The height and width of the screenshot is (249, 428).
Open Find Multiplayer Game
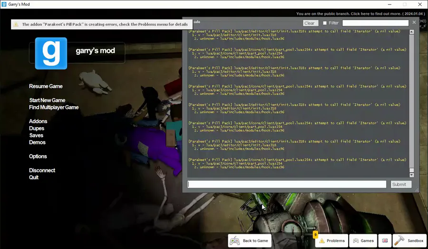54,108
